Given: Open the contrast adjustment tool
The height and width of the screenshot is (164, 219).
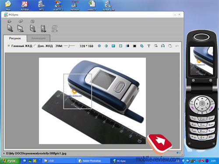Looking at the screenshot, I should pyautogui.click(x=106, y=46).
